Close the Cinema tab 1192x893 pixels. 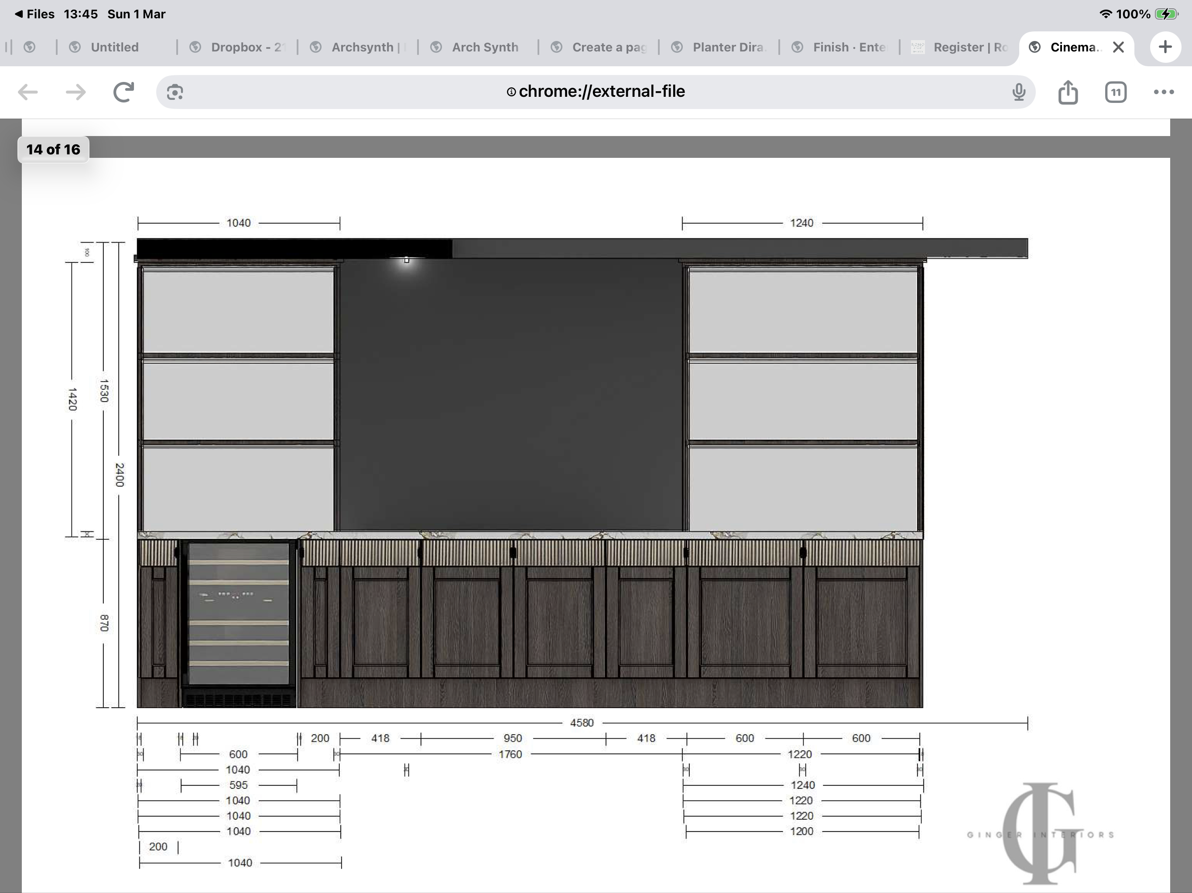coord(1118,48)
